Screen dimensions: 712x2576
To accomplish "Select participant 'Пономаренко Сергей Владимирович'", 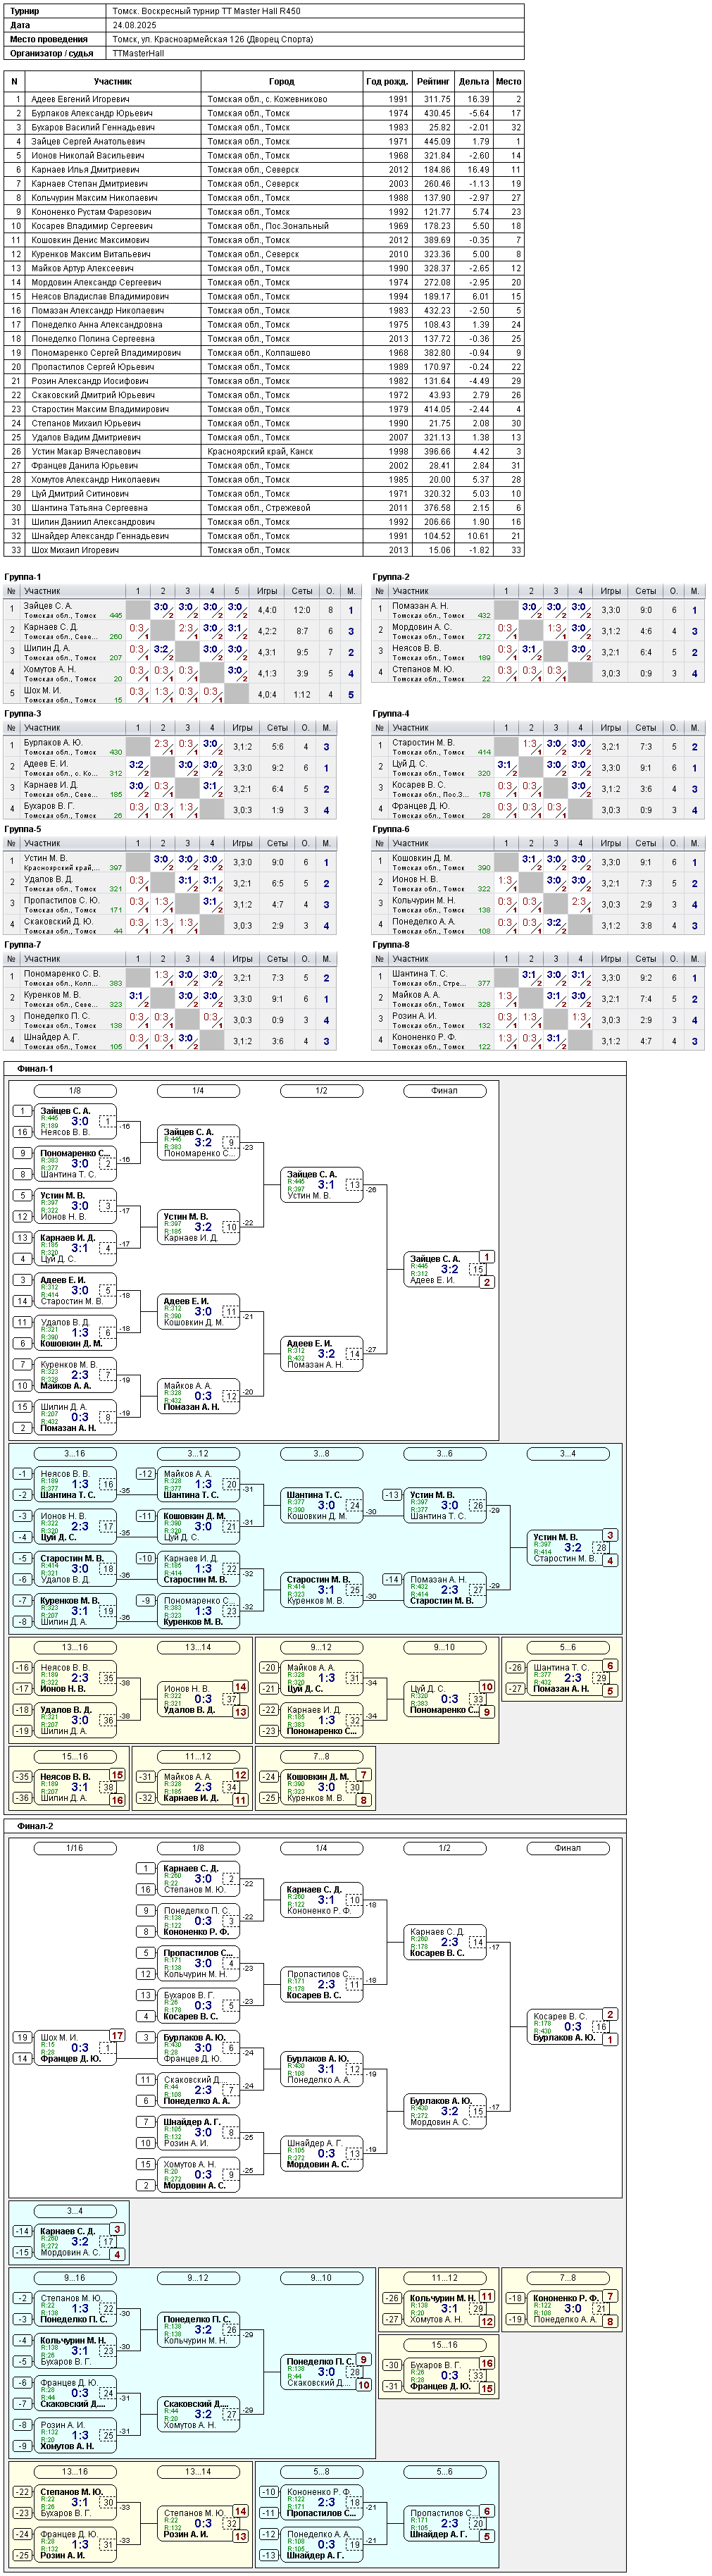I will click(106, 352).
